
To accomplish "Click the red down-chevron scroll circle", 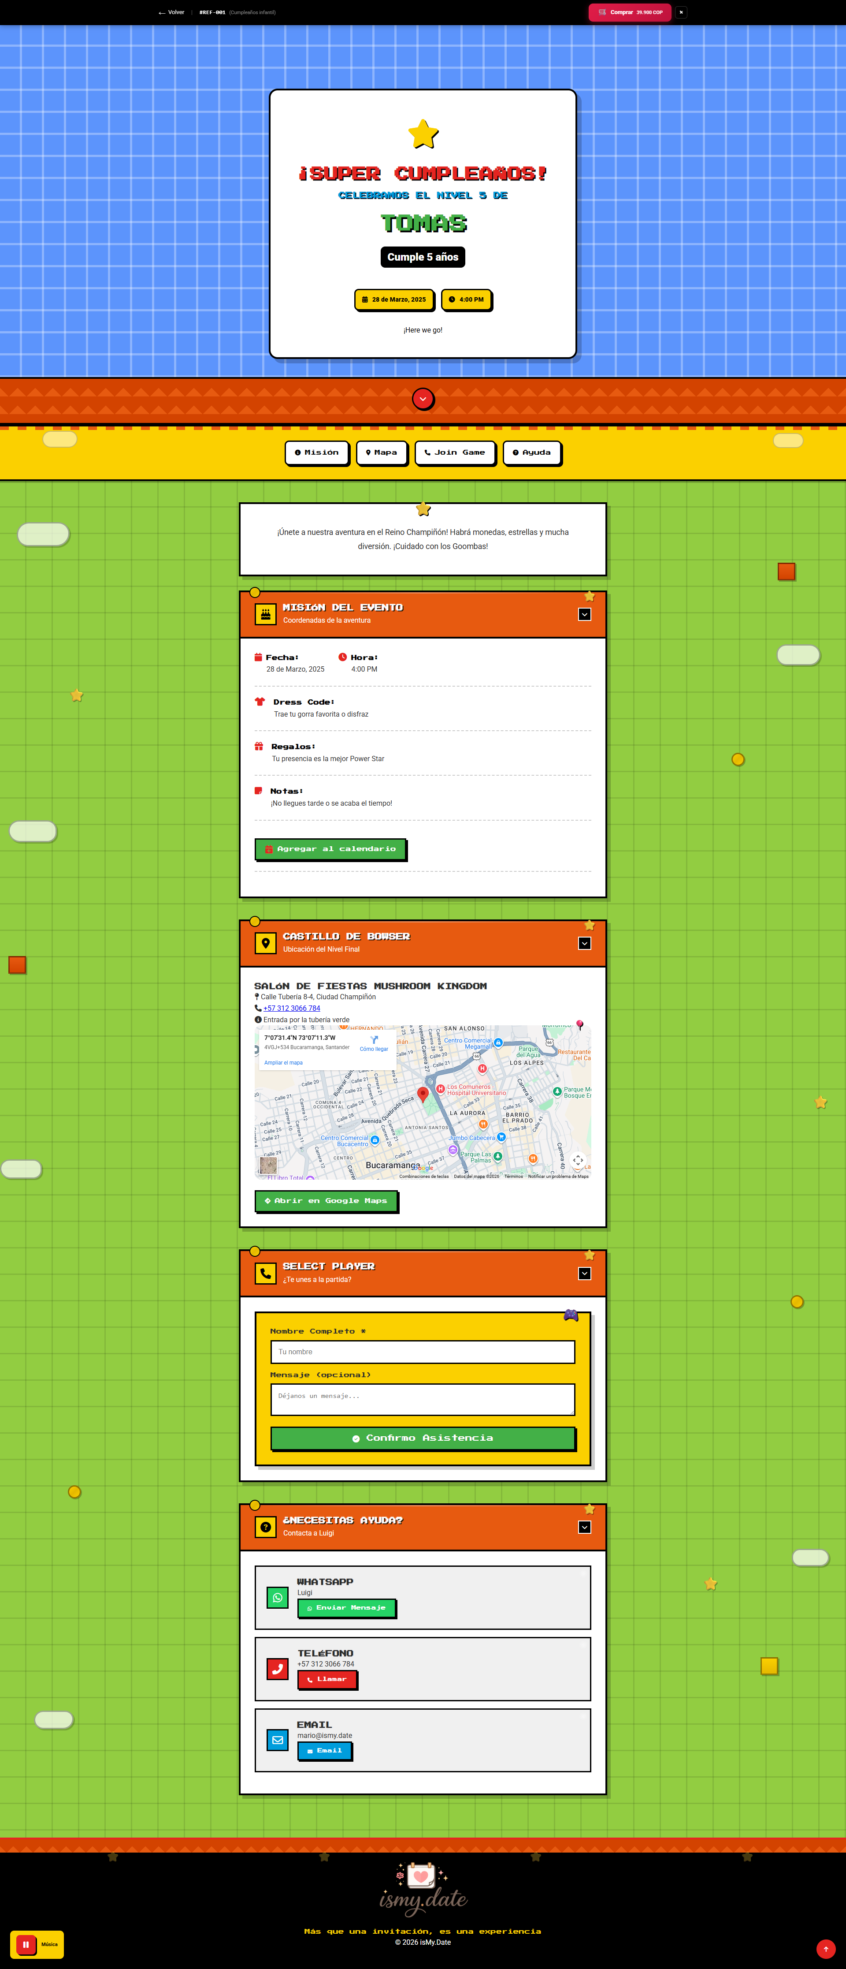I will tap(423, 398).
